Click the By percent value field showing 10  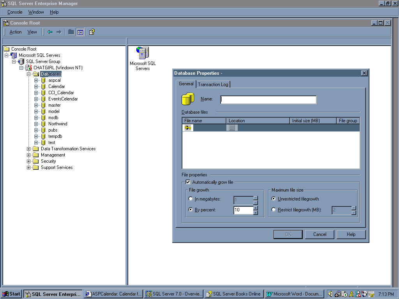[244, 210]
